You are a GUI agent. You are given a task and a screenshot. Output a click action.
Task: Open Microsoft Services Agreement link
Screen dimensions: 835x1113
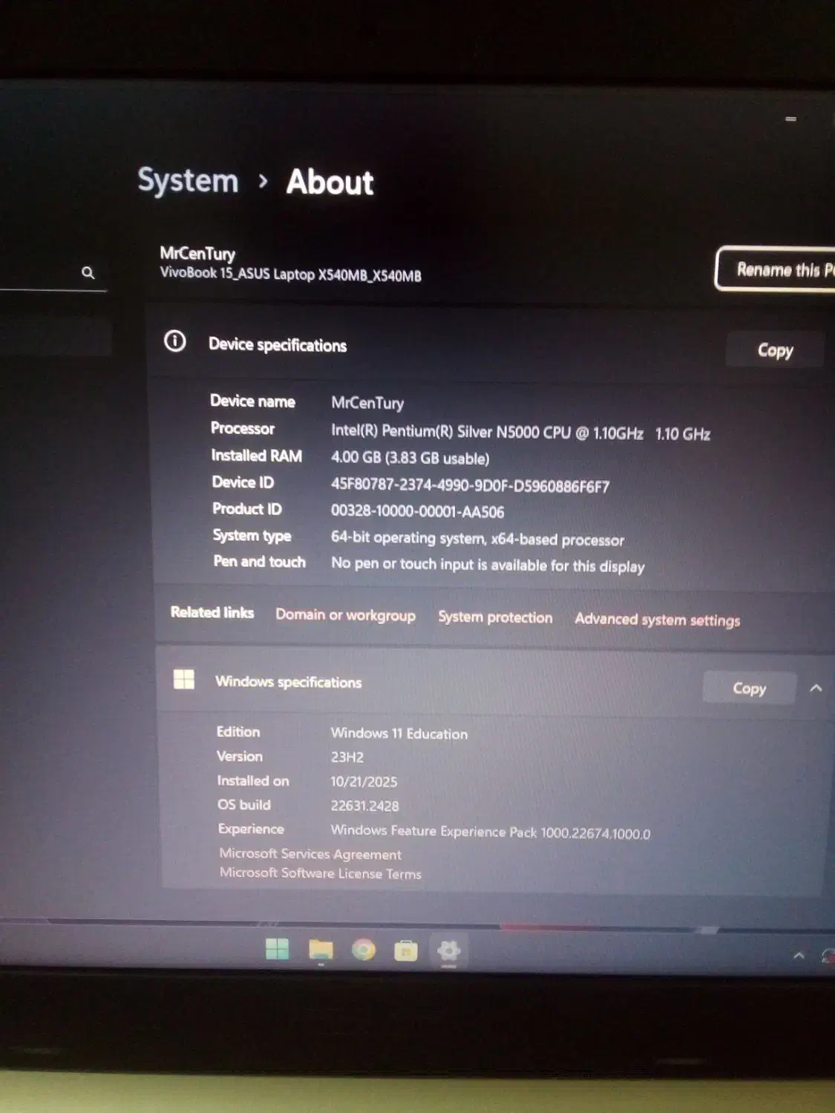pos(310,854)
